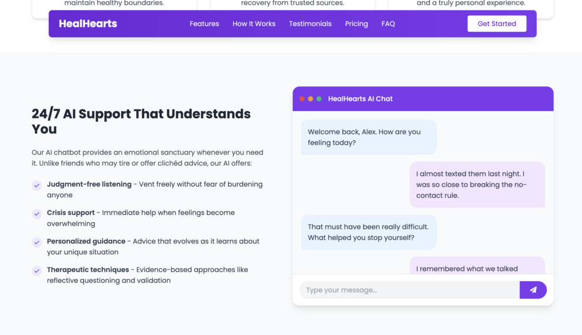The image size is (582, 335).
Task: Click the no-contact rule message bubble
Action: click(x=477, y=184)
